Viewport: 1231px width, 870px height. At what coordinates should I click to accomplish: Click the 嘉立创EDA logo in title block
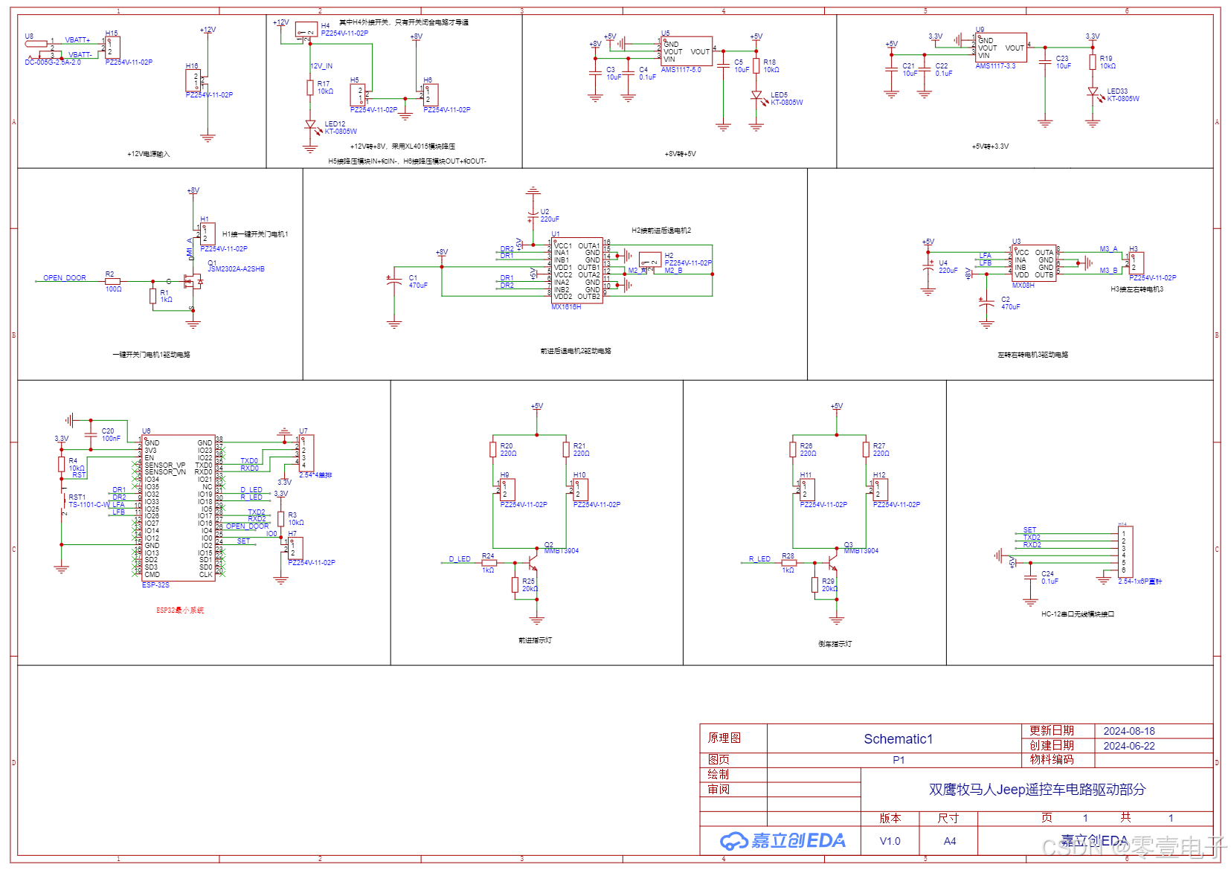point(782,841)
